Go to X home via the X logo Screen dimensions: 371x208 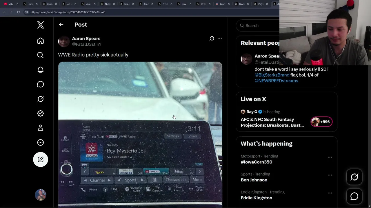pyautogui.click(x=41, y=25)
